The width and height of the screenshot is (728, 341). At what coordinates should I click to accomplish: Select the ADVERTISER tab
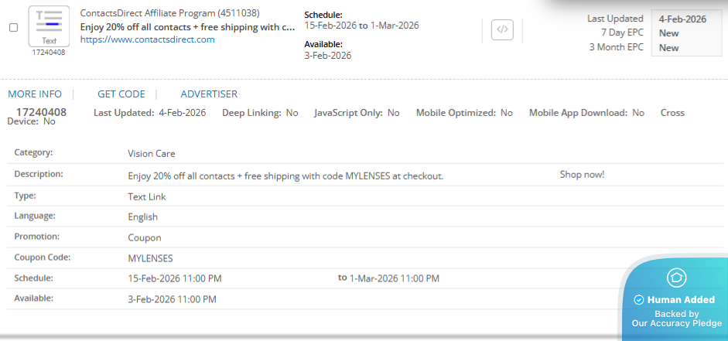tap(209, 94)
